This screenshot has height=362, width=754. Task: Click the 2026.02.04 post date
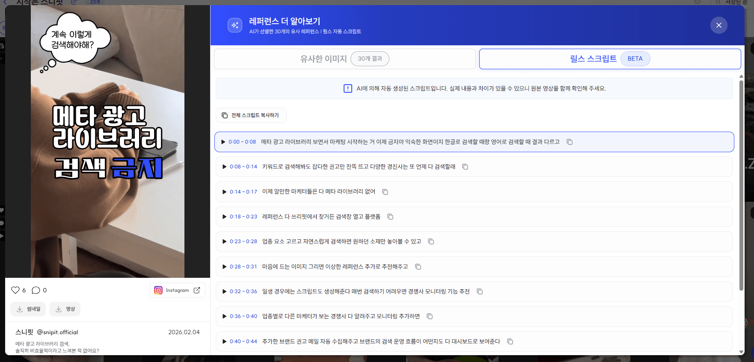pos(184,332)
